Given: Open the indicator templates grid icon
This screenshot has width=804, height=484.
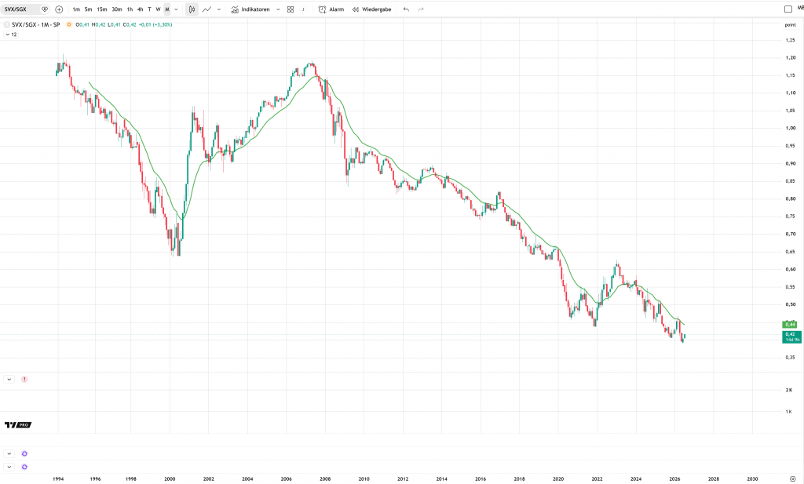Looking at the screenshot, I should [x=291, y=9].
